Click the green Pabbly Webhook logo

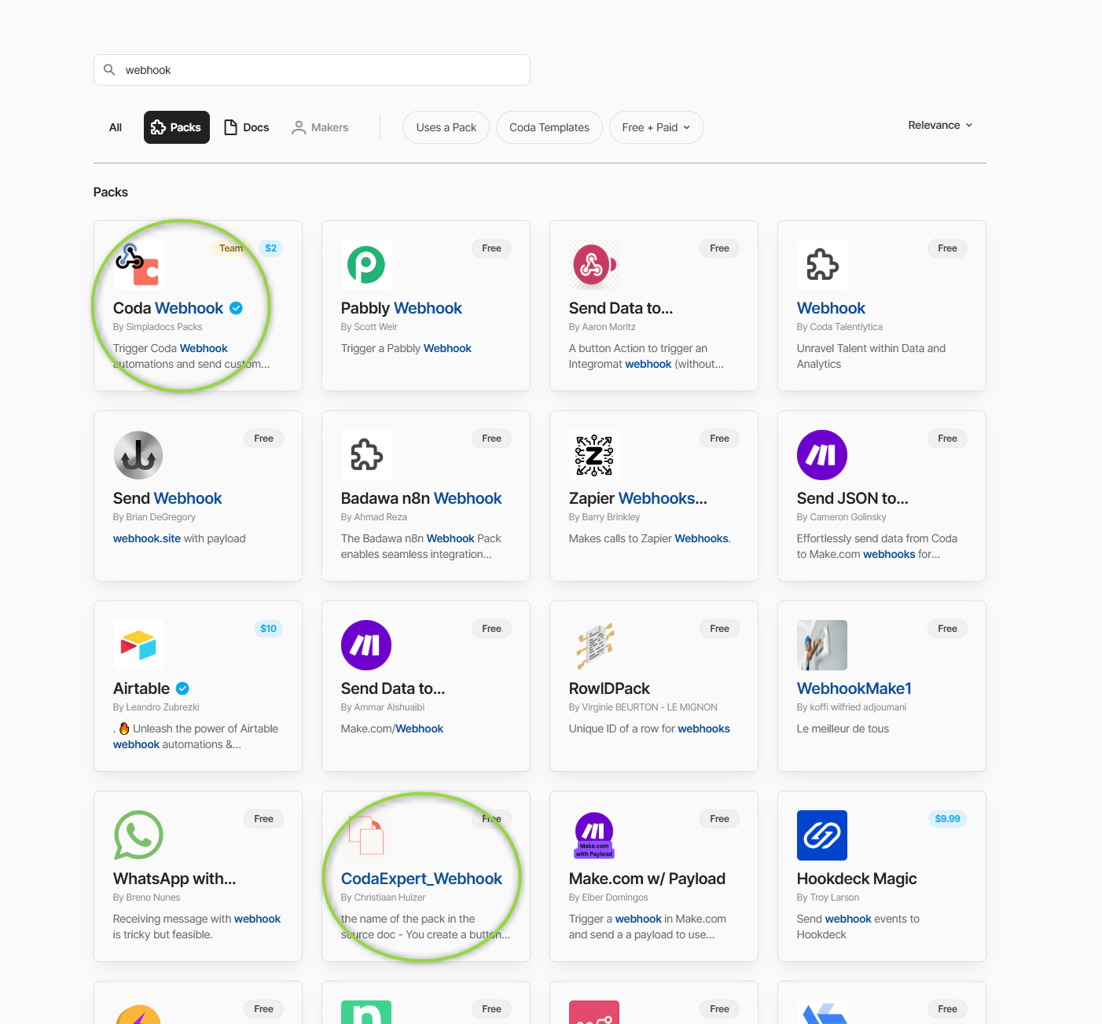pyautogui.click(x=366, y=265)
